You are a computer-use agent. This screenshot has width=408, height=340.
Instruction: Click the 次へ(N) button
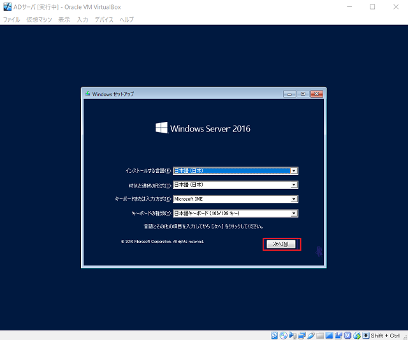point(281,244)
